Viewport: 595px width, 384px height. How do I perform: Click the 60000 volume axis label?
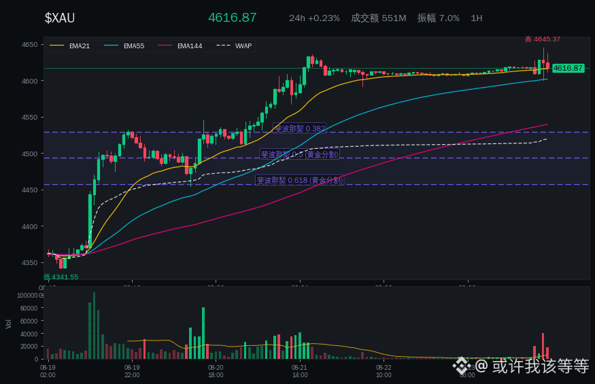click(x=29, y=321)
